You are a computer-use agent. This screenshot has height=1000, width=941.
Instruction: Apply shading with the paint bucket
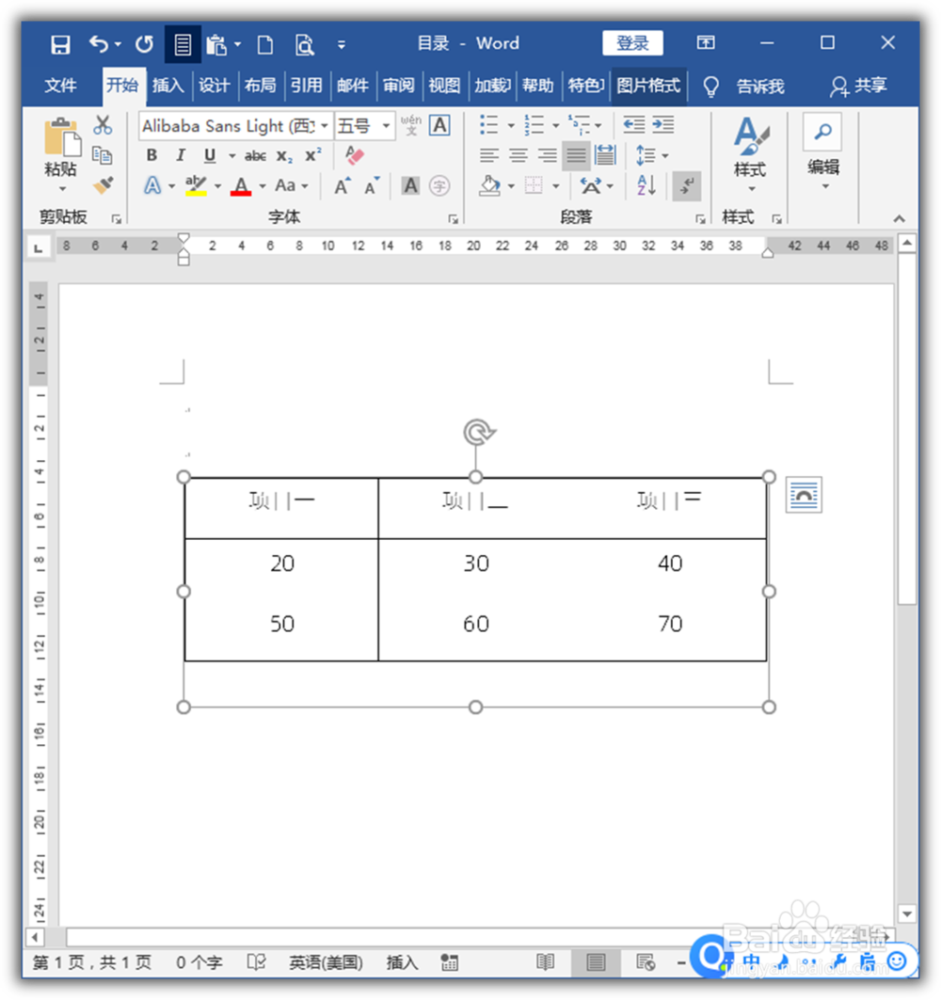pyautogui.click(x=490, y=185)
